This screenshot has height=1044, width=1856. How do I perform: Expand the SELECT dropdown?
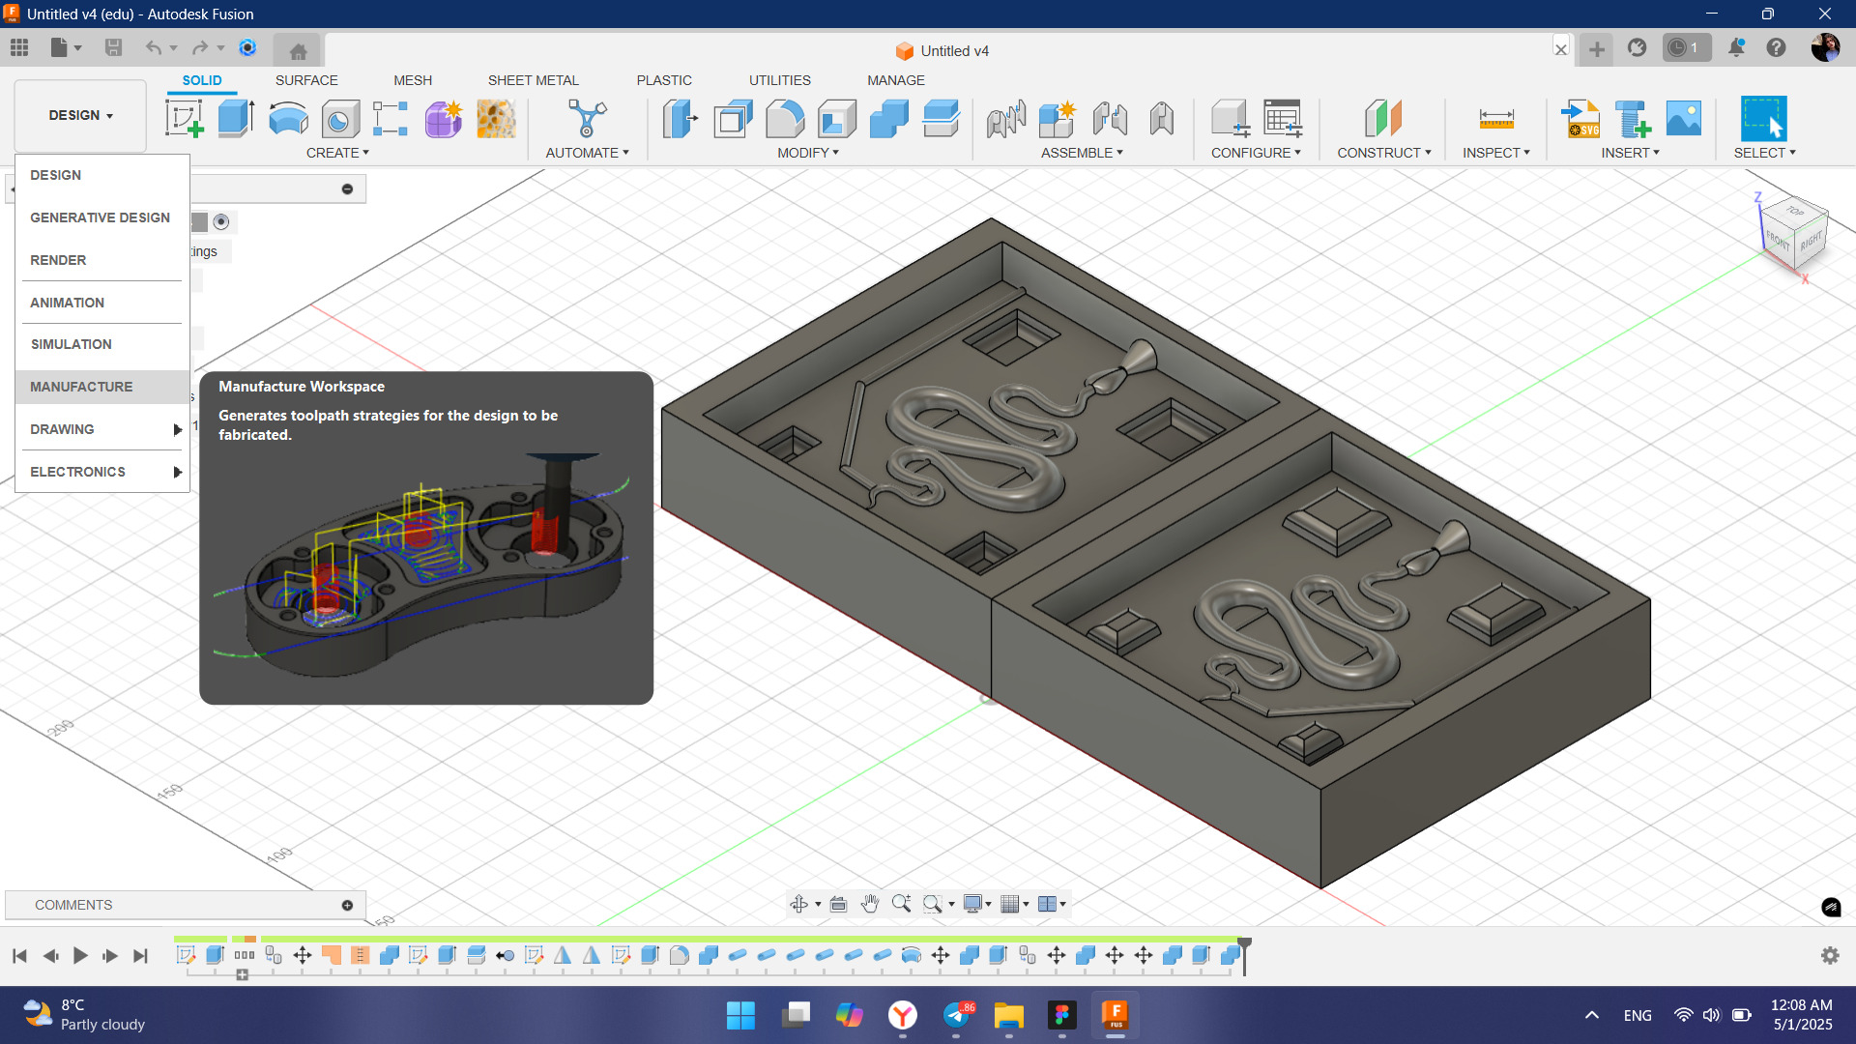click(x=1764, y=153)
